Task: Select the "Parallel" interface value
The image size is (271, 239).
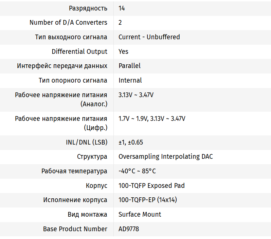Action: [x=129, y=66]
